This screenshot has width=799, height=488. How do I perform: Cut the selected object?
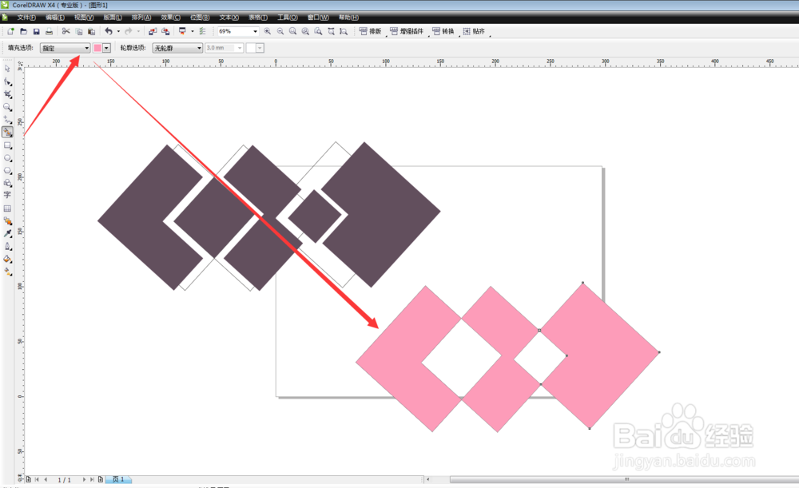(x=66, y=32)
